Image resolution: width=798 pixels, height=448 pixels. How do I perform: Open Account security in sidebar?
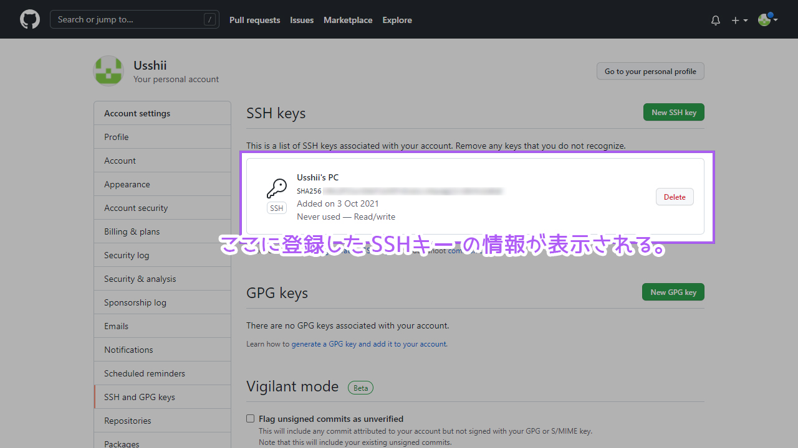162,208
